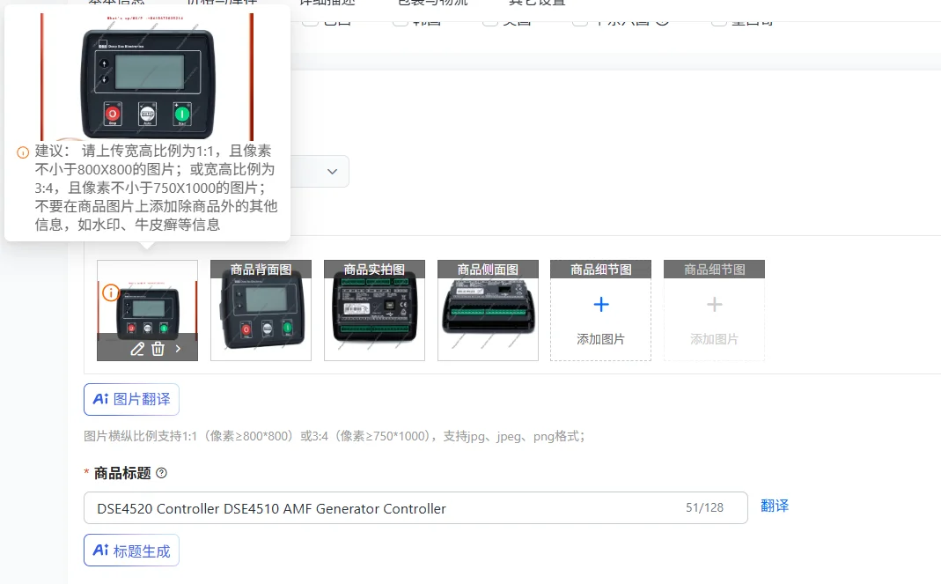Click the large controller preview image in tooltip
Image resolution: width=941 pixels, height=584 pixels.
147,77
